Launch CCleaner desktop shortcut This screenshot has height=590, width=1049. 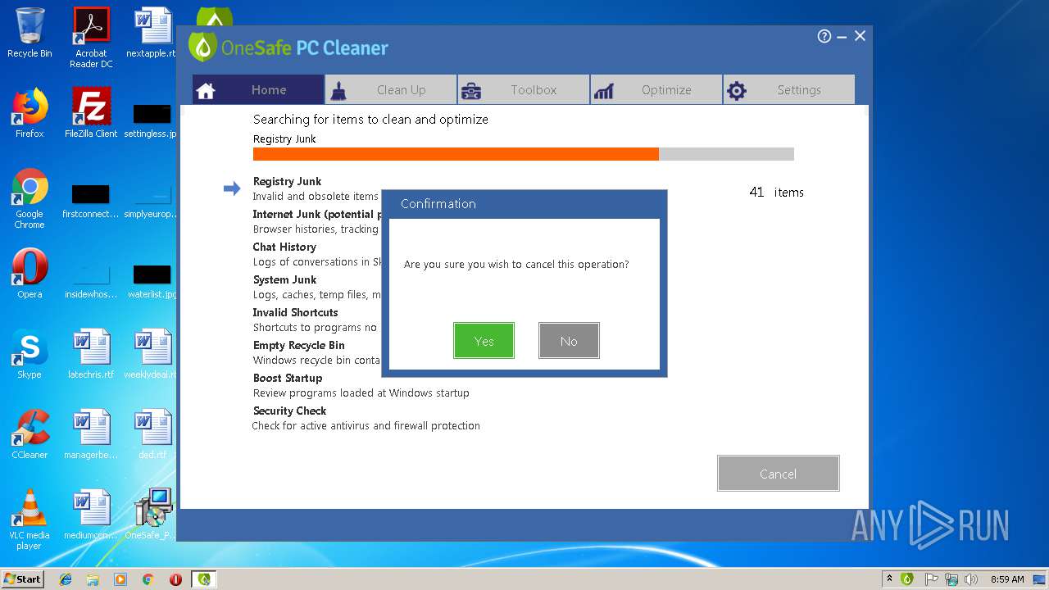30,434
